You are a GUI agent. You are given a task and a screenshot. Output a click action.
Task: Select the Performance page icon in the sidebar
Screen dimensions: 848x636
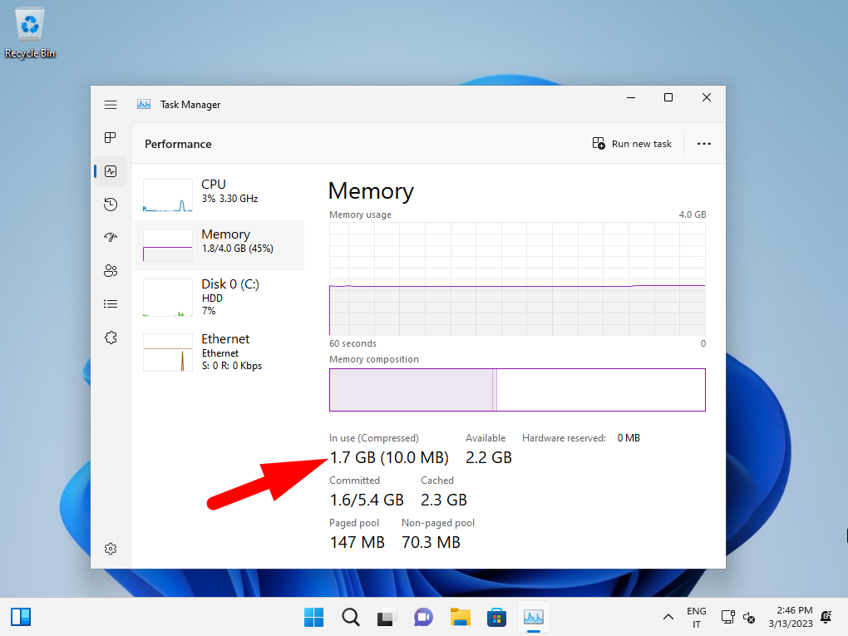point(111,171)
